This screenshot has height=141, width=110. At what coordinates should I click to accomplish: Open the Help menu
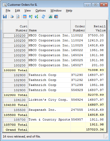pyautogui.click(x=69, y=10)
